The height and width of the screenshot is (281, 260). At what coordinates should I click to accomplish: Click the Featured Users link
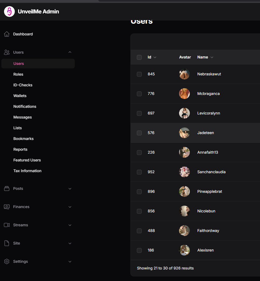(27, 160)
